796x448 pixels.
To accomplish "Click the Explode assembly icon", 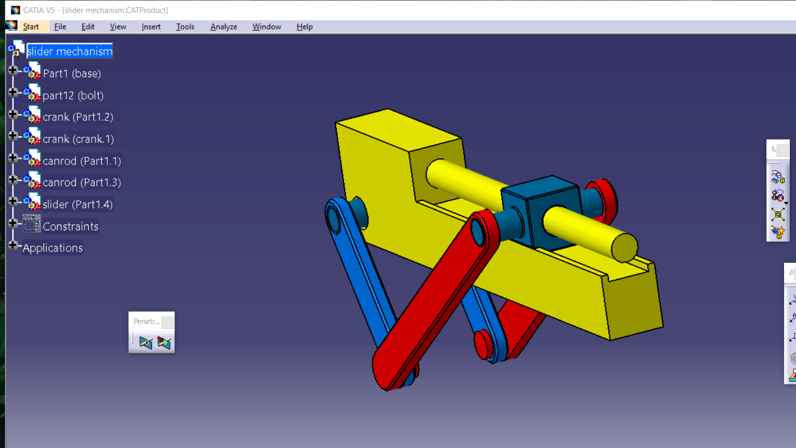I will point(777,214).
